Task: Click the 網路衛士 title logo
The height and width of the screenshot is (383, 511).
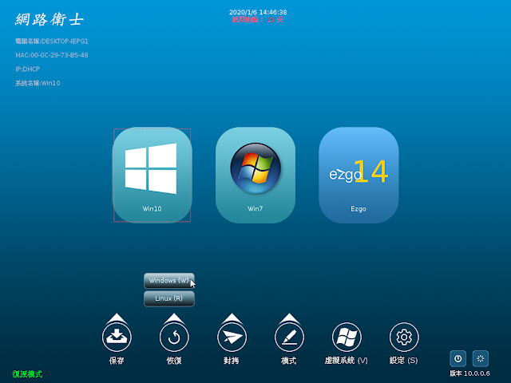Action: (x=50, y=19)
